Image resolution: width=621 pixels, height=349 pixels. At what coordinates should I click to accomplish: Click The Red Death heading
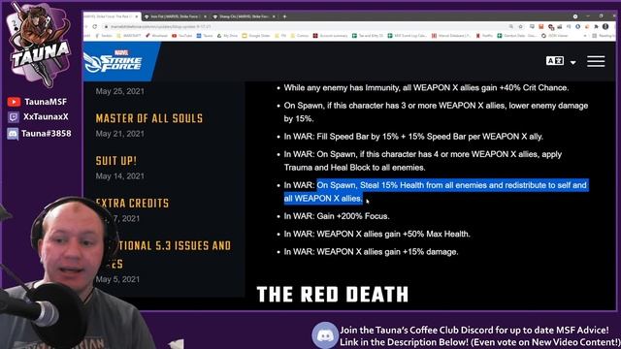click(x=333, y=295)
